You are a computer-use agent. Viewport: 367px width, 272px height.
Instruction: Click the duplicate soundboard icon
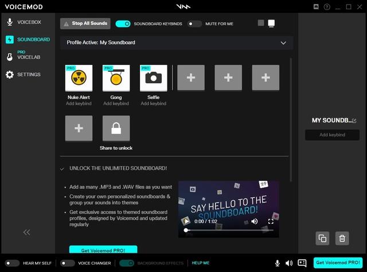322,238
